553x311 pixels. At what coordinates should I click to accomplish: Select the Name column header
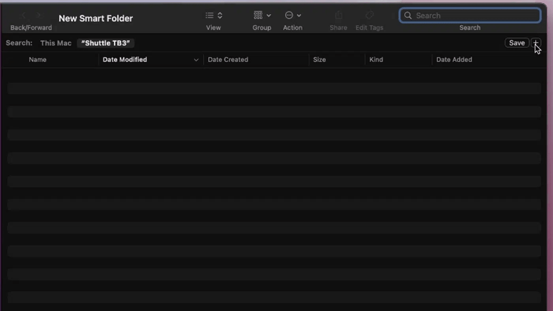38,60
